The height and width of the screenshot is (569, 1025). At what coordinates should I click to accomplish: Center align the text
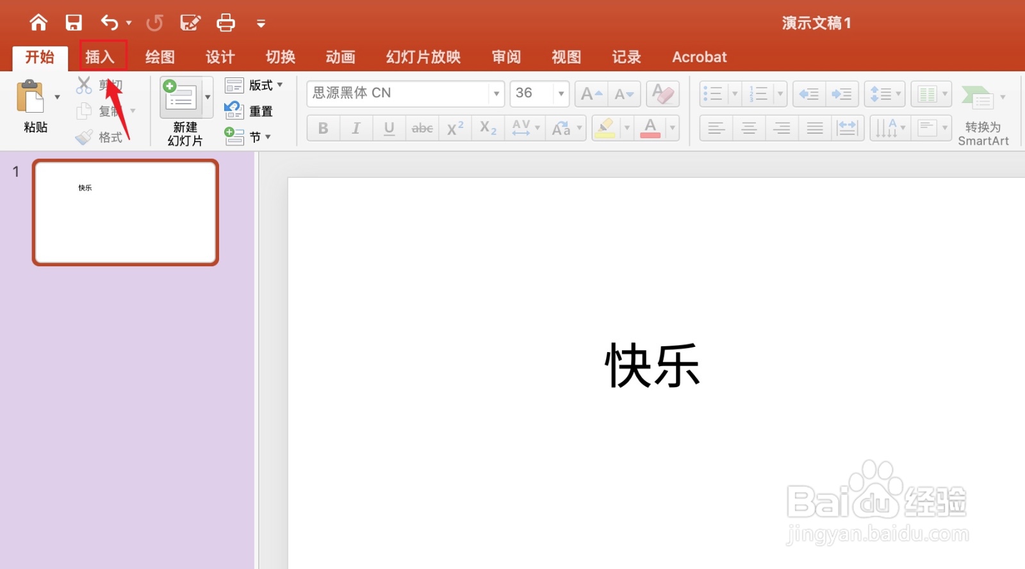coord(749,128)
